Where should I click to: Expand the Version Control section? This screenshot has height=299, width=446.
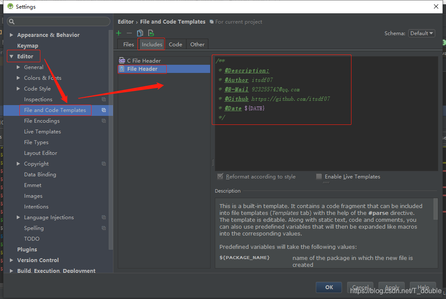[11, 260]
